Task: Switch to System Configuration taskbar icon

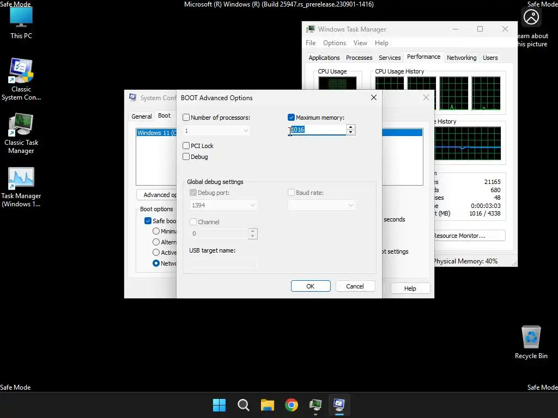Action: [x=339, y=405]
